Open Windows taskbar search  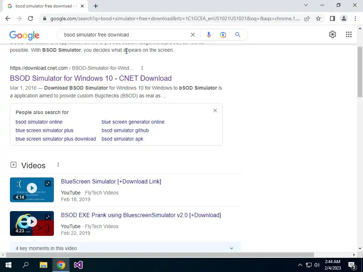pyautogui.click(x=26, y=265)
